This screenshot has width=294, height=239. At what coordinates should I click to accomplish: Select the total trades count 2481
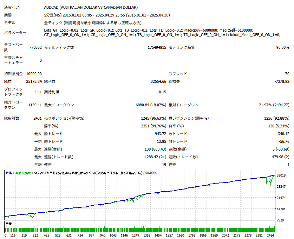(x=38, y=118)
